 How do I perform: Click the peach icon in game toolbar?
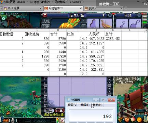point(133,120)
